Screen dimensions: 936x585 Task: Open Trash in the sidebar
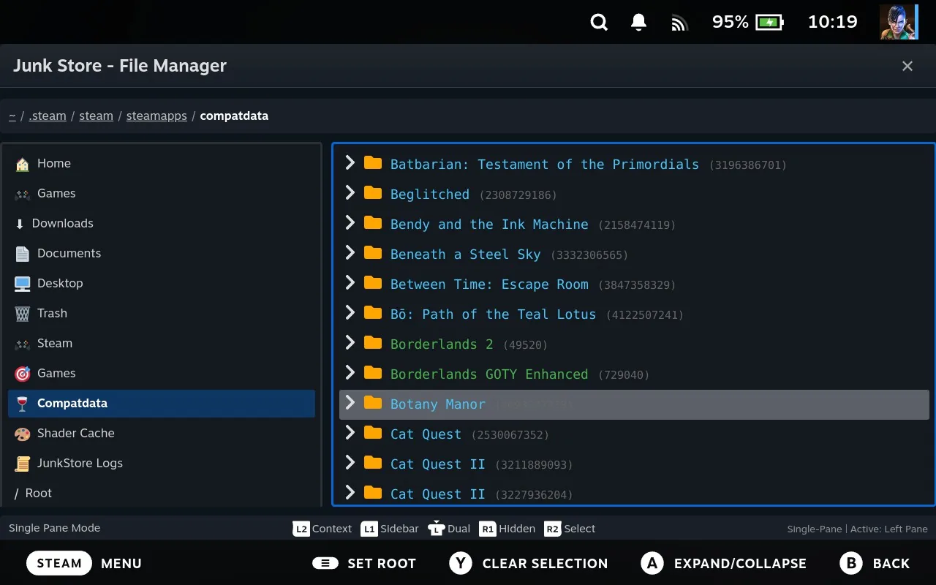pos(162,314)
